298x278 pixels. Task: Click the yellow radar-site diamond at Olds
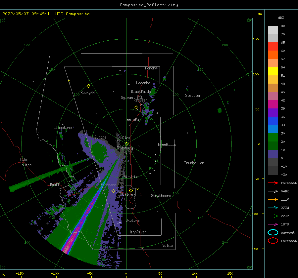pos(126,144)
